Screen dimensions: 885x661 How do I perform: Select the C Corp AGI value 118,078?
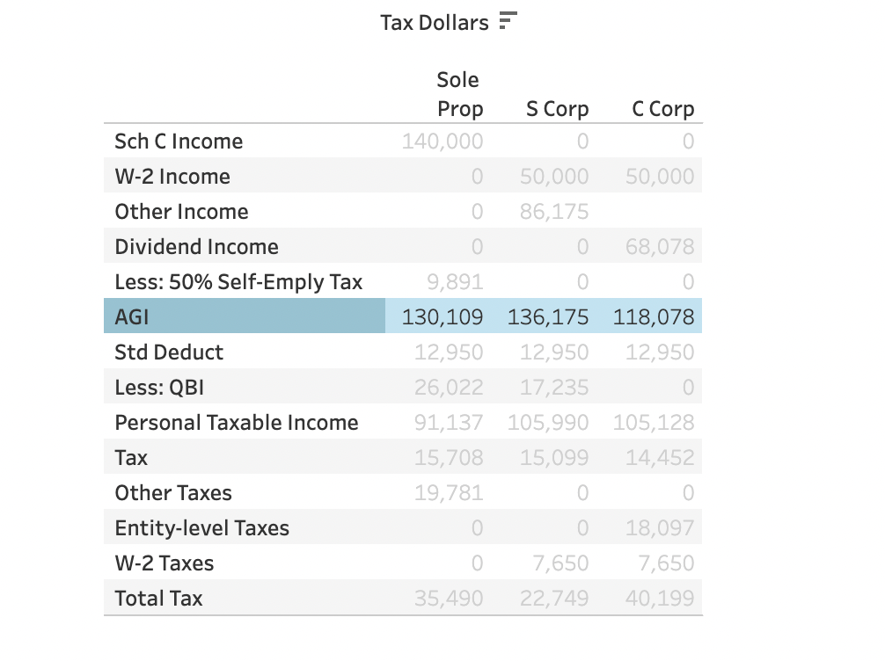[x=654, y=317]
